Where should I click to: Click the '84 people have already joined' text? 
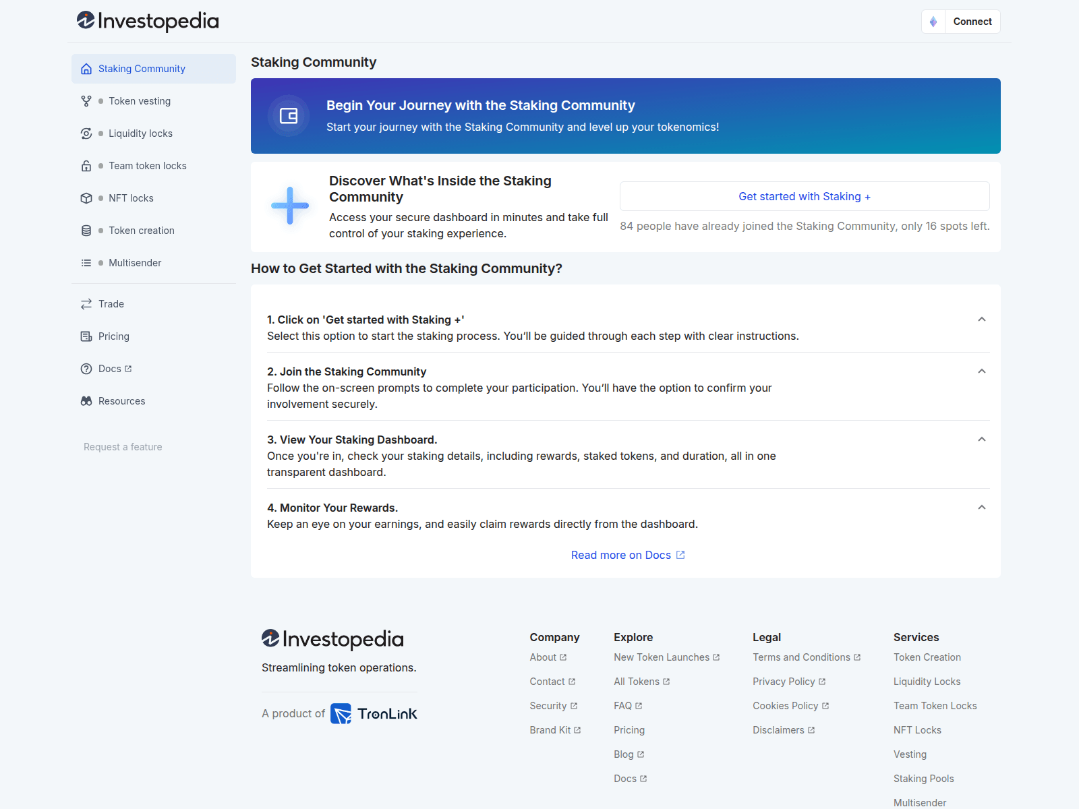tap(805, 226)
